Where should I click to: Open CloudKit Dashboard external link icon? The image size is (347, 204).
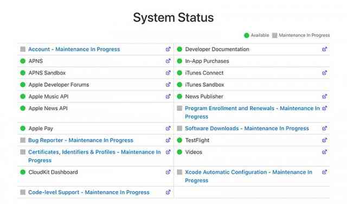point(168,172)
